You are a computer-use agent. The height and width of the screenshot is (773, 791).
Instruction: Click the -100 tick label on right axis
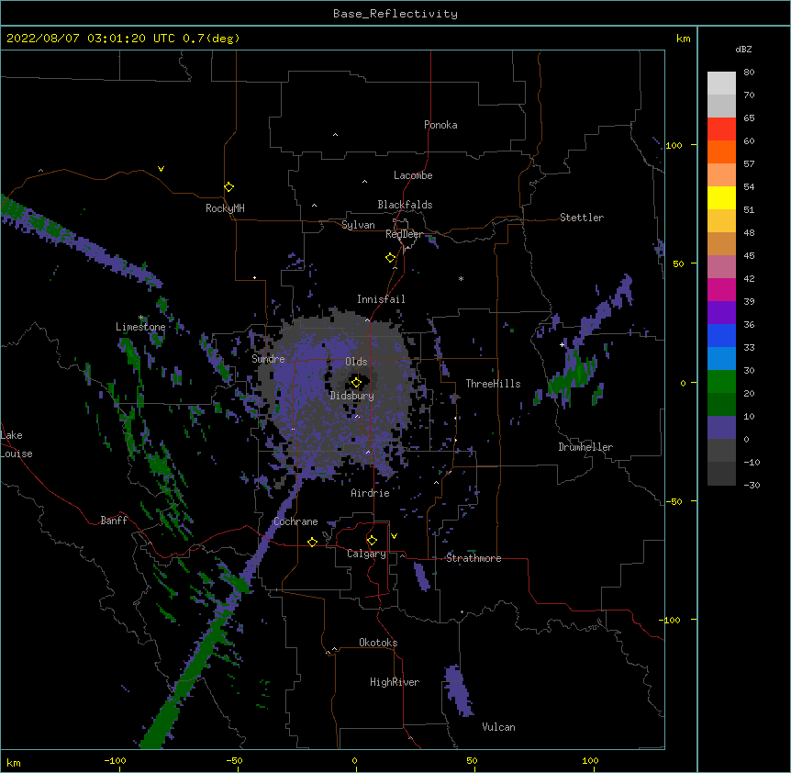(x=671, y=620)
